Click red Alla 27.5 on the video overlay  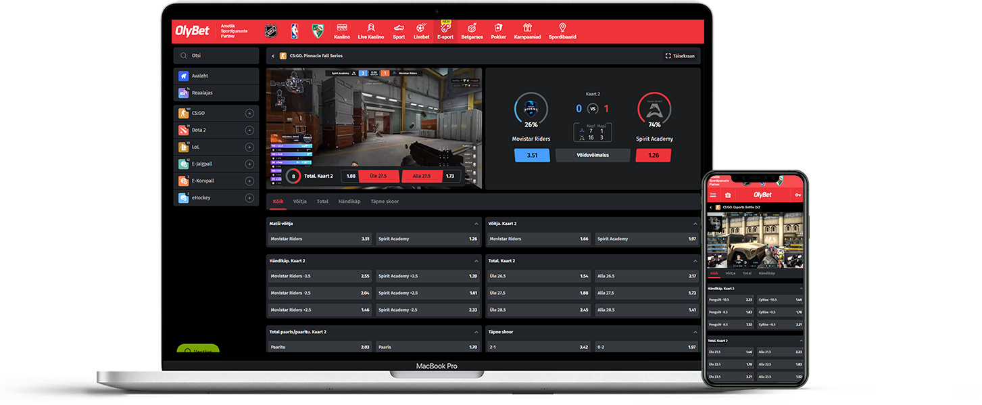pos(422,176)
